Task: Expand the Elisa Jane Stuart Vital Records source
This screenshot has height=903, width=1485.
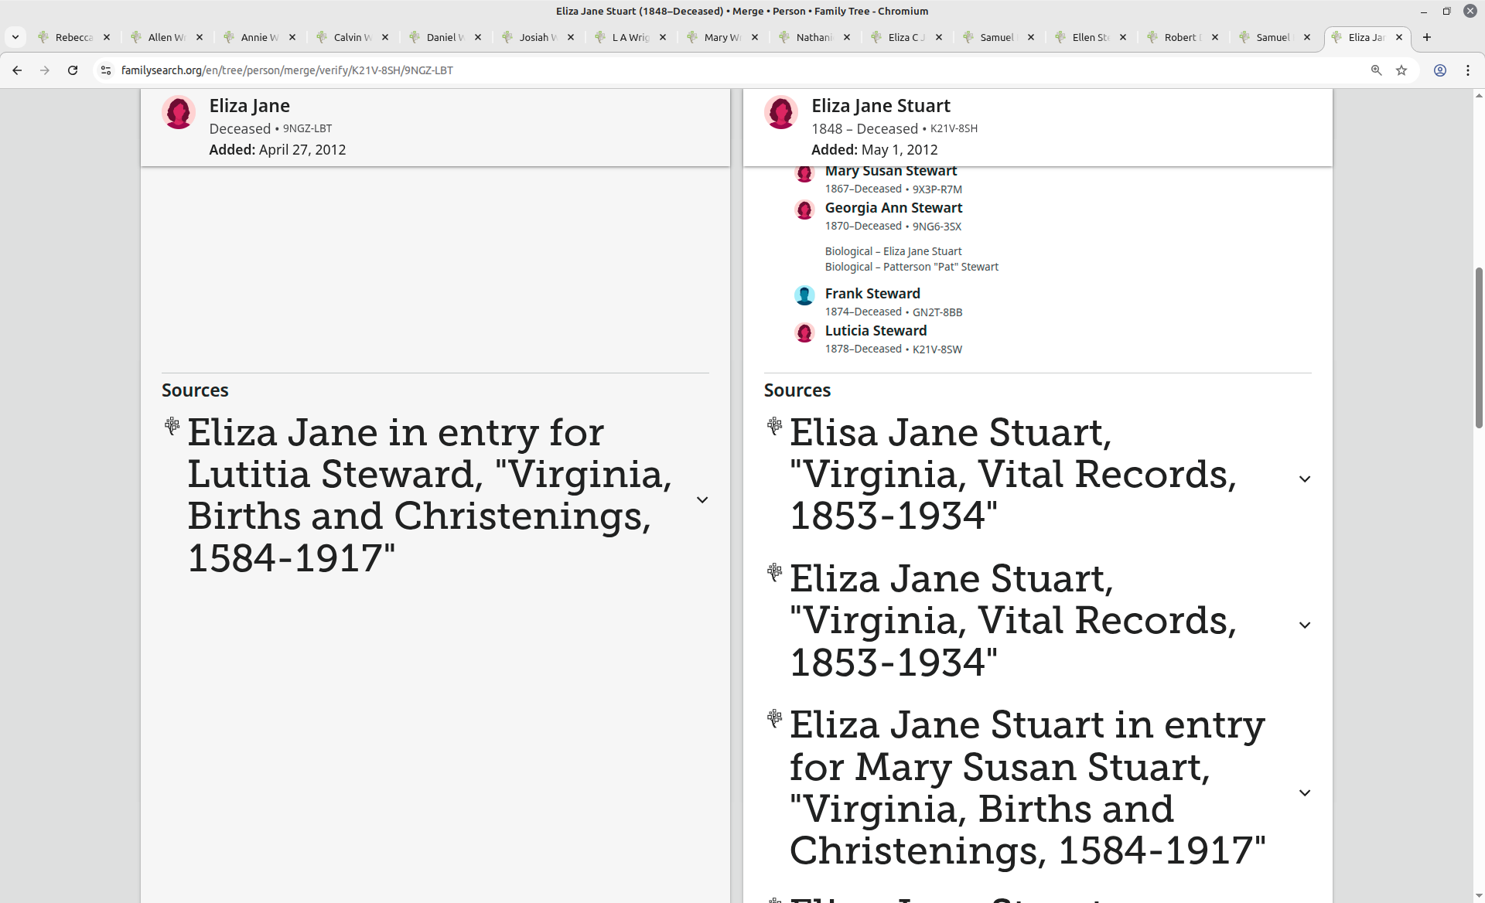Action: 1304,479
